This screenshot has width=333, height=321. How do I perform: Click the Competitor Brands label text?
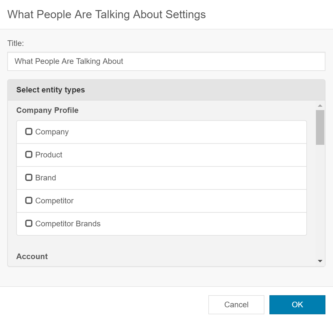(x=68, y=224)
